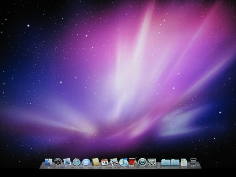Click the Dock separator divider
The width and height of the screenshot is (236, 177).
(159, 164)
